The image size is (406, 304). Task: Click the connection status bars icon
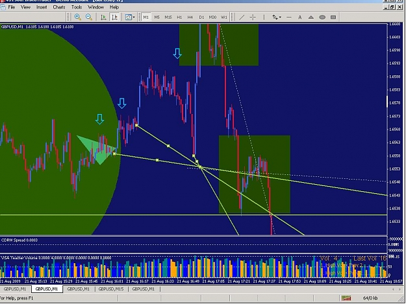[x=346, y=298]
